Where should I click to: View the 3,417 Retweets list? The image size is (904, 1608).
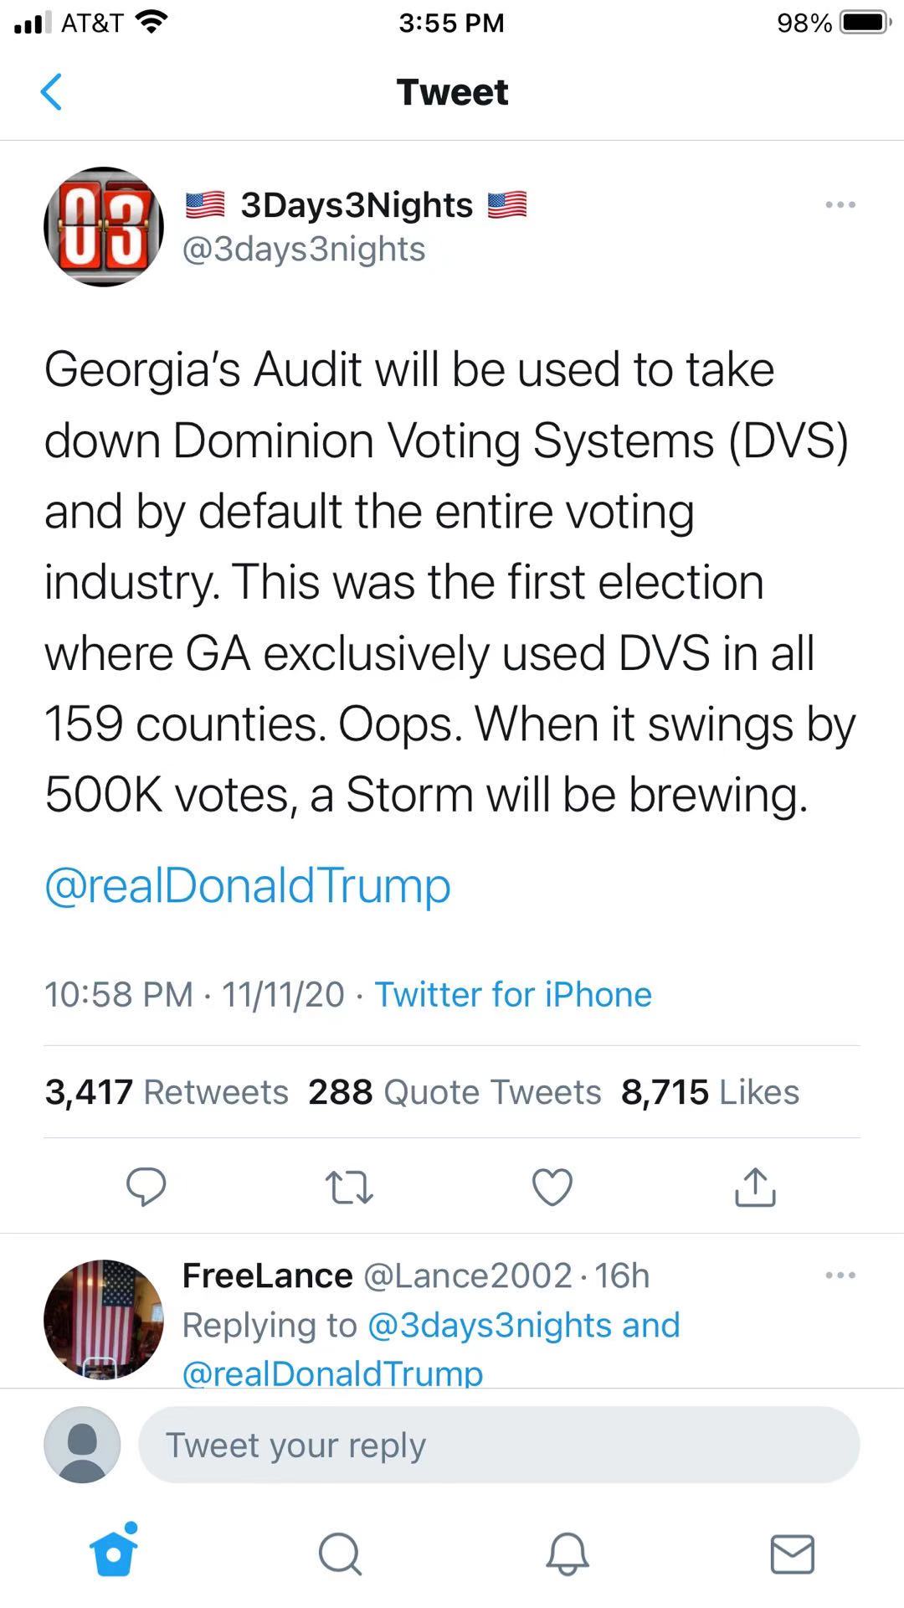coord(167,1092)
